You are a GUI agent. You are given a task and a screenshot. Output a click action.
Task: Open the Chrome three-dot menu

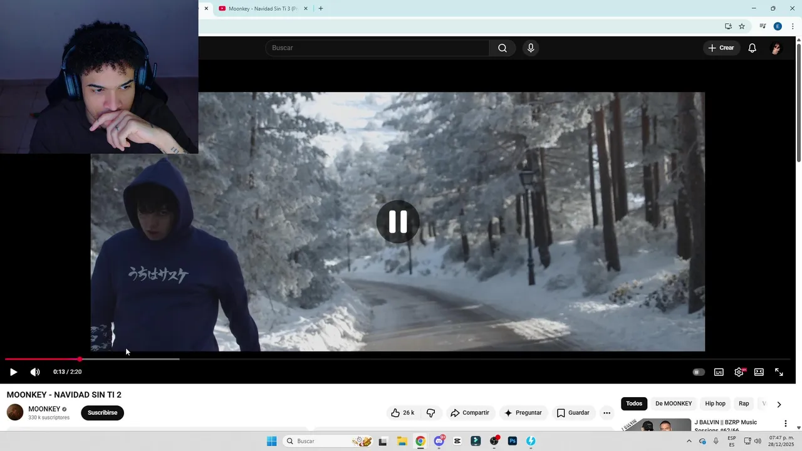(793, 26)
